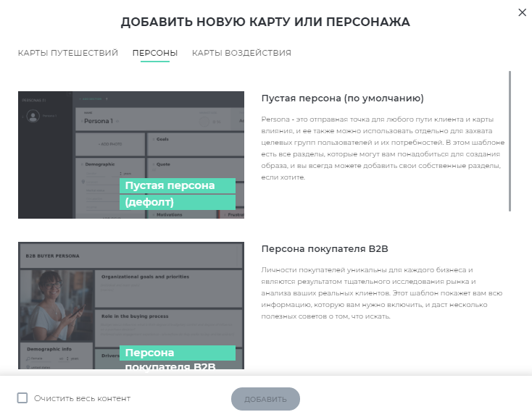Tick the Очистить весь контент checkbox

[x=22, y=398]
